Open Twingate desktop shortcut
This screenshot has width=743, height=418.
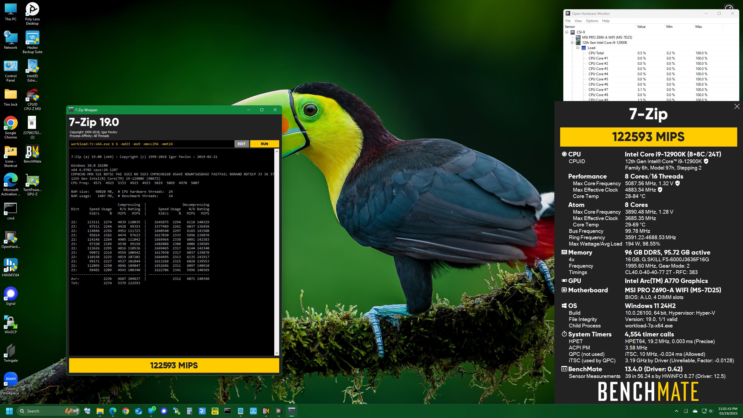(x=11, y=353)
